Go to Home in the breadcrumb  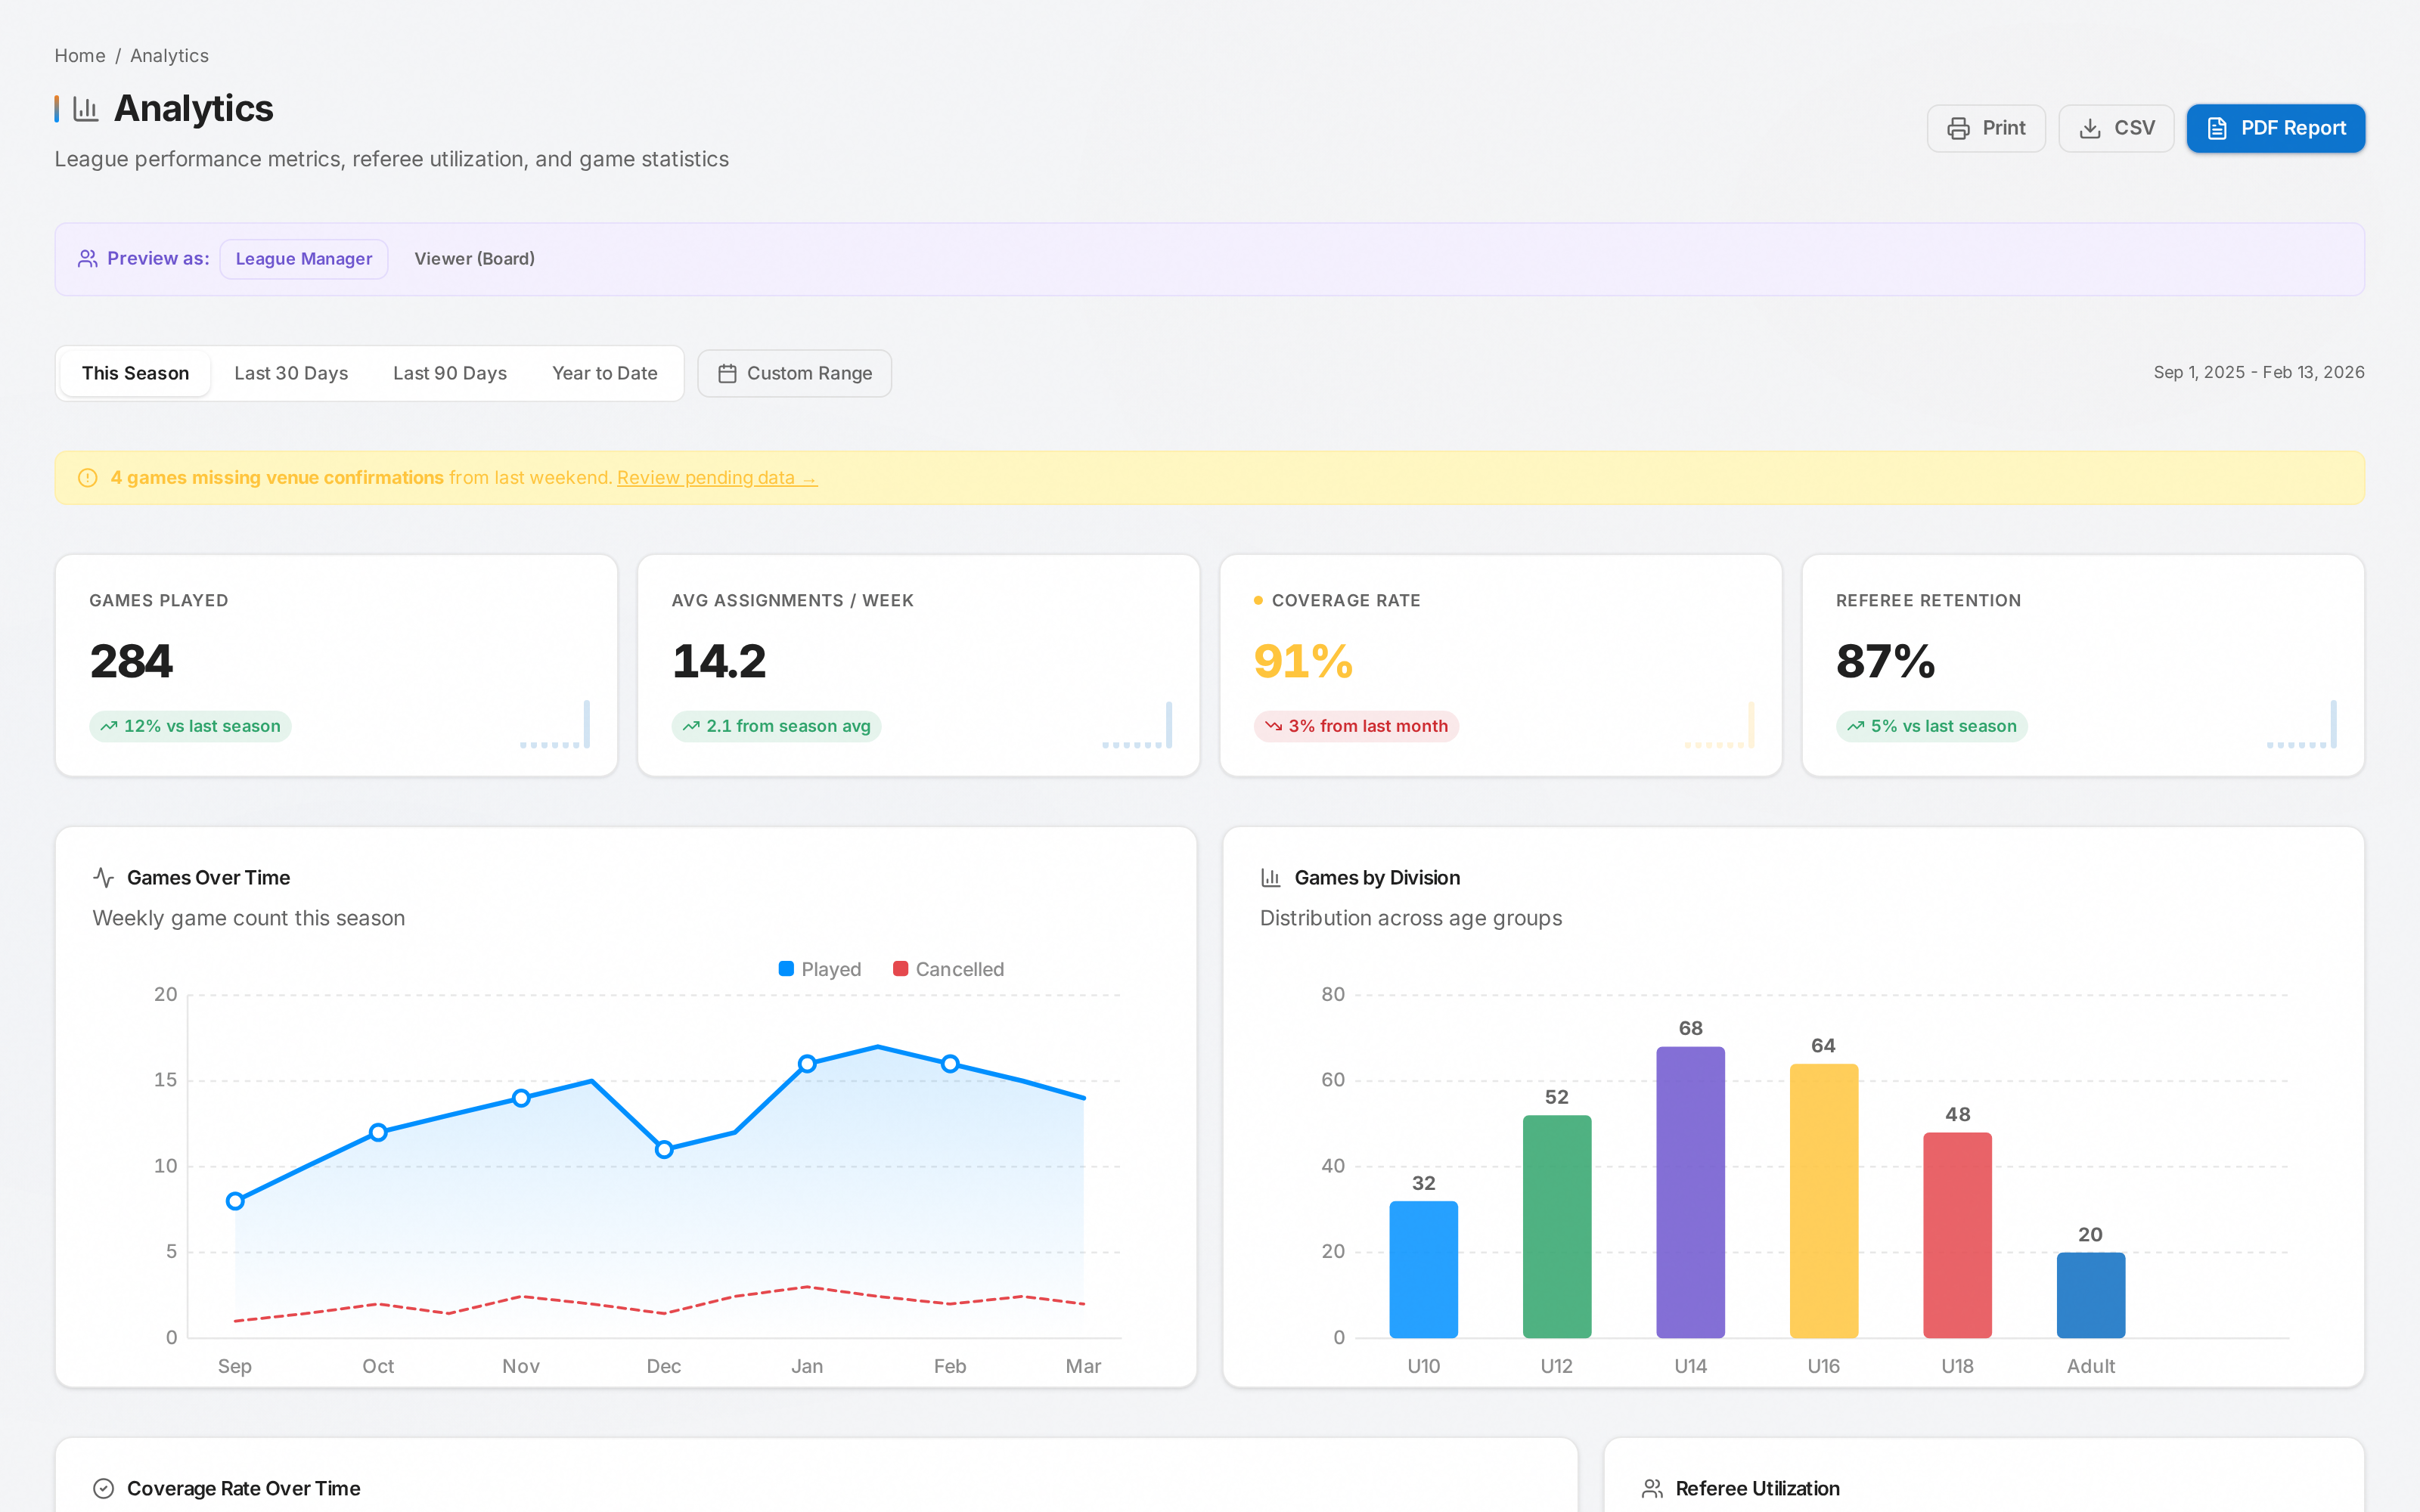[x=80, y=56]
